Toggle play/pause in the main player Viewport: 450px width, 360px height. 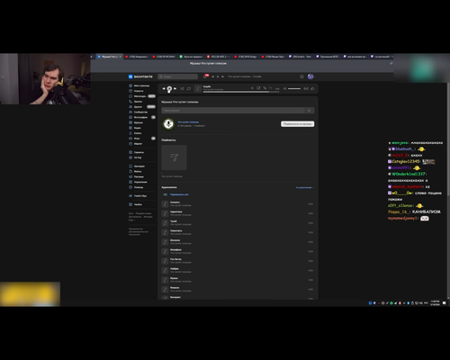click(169, 88)
